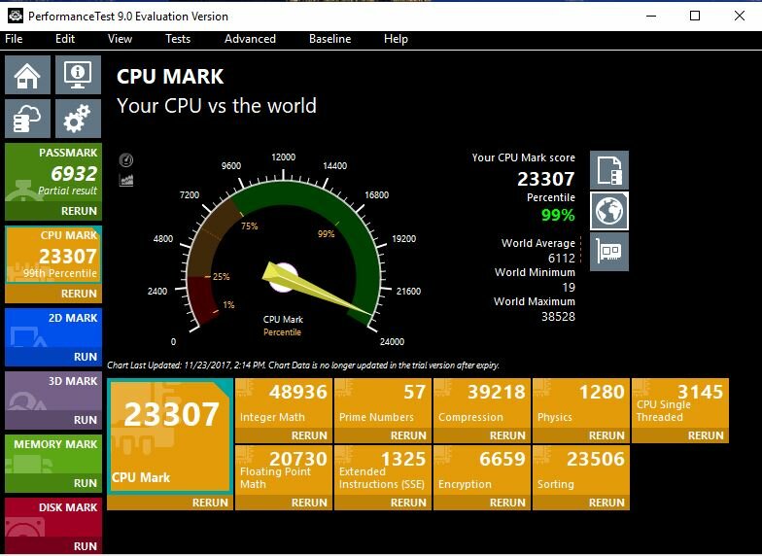Switch to the distribution chart view icon

click(126, 181)
